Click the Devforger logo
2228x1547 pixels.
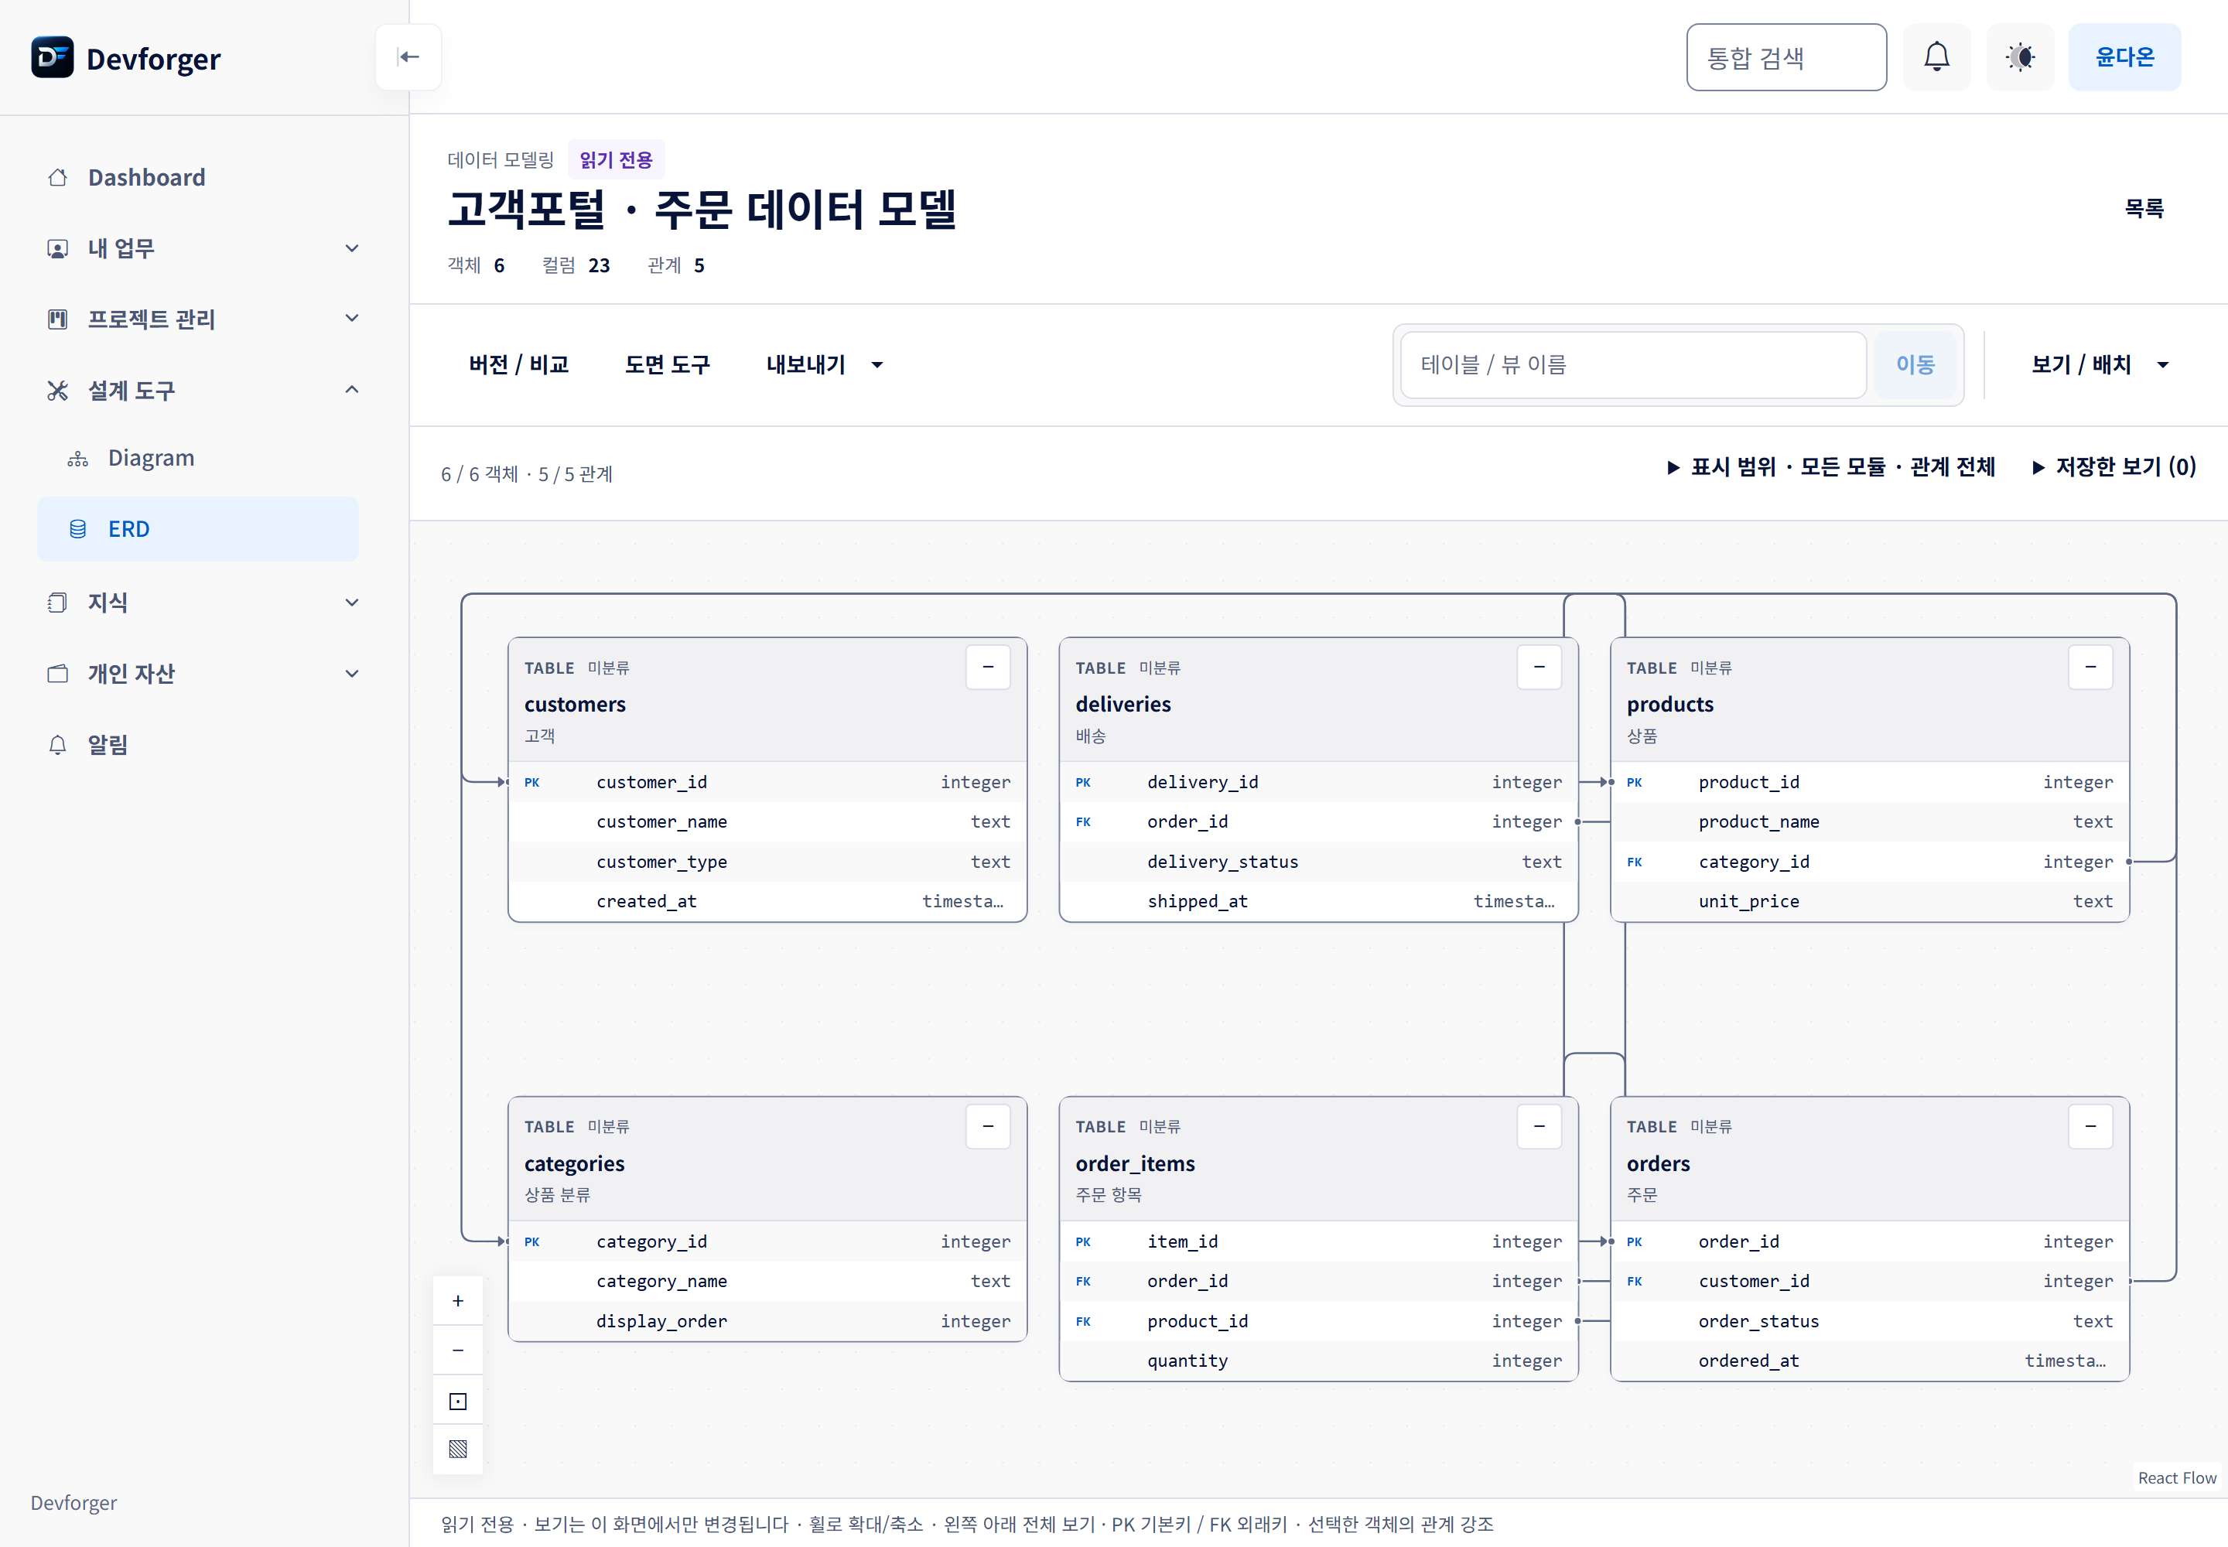126,58
